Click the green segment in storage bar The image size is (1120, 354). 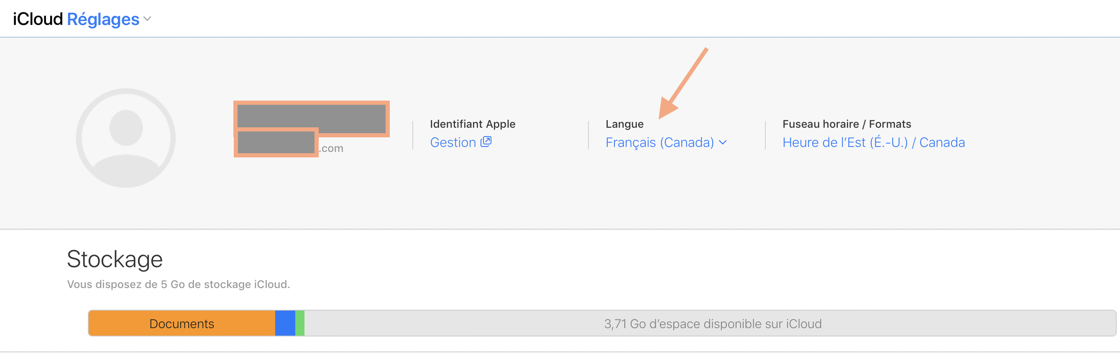tap(299, 323)
